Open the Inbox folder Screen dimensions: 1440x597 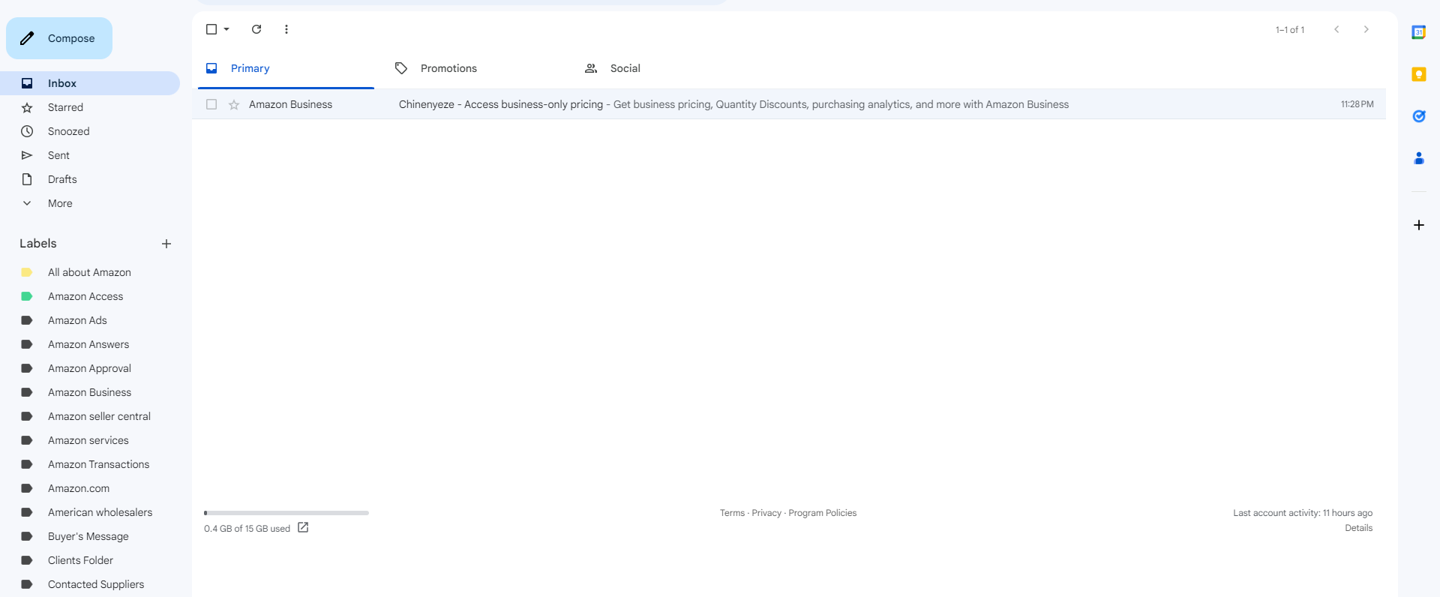pos(90,83)
